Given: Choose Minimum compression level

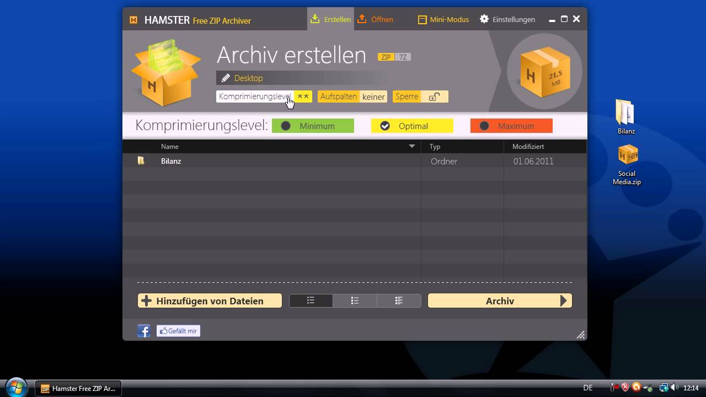Looking at the screenshot, I should [313, 126].
